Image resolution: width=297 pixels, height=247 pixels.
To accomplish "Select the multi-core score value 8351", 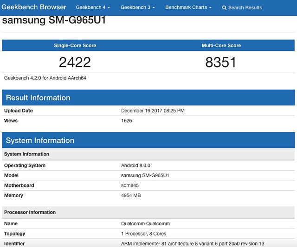I will tap(221, 62).
